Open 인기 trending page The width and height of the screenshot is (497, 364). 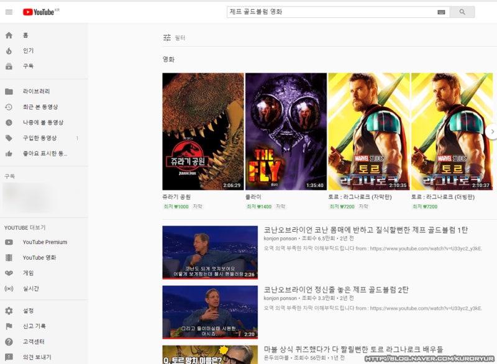tap(28, 51)
